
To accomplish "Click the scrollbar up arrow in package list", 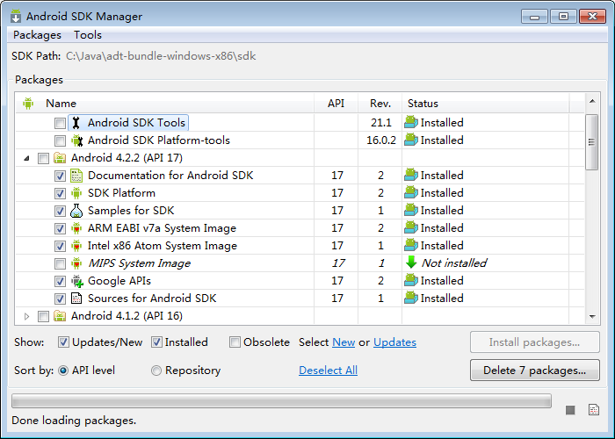I will pyautogui.click(x=592, y=102).
